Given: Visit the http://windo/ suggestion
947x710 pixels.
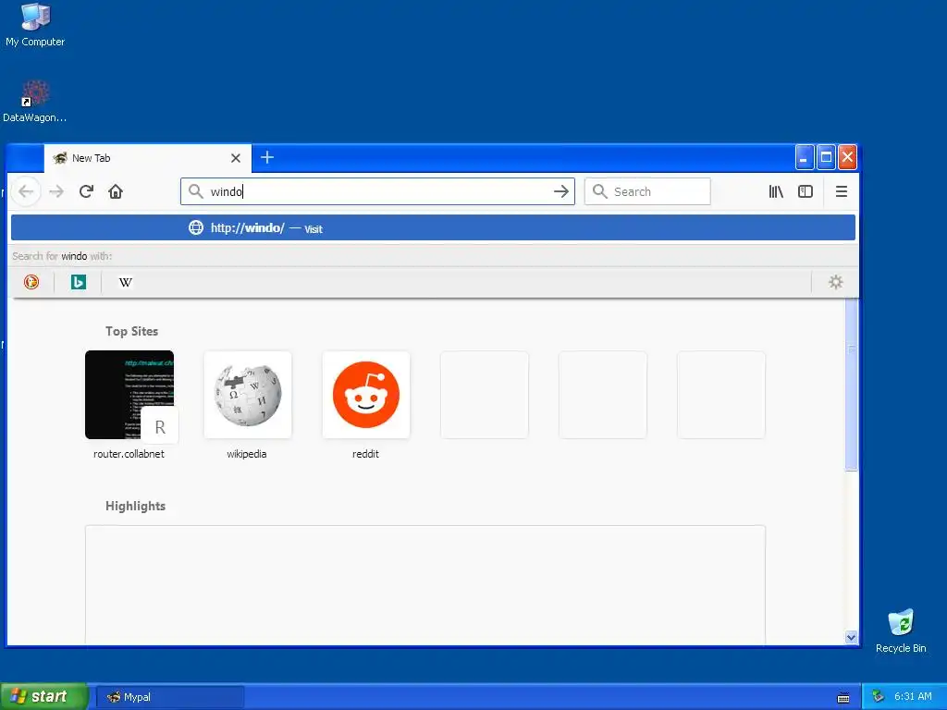Looking at the screenshot, I should click(433, 227).
